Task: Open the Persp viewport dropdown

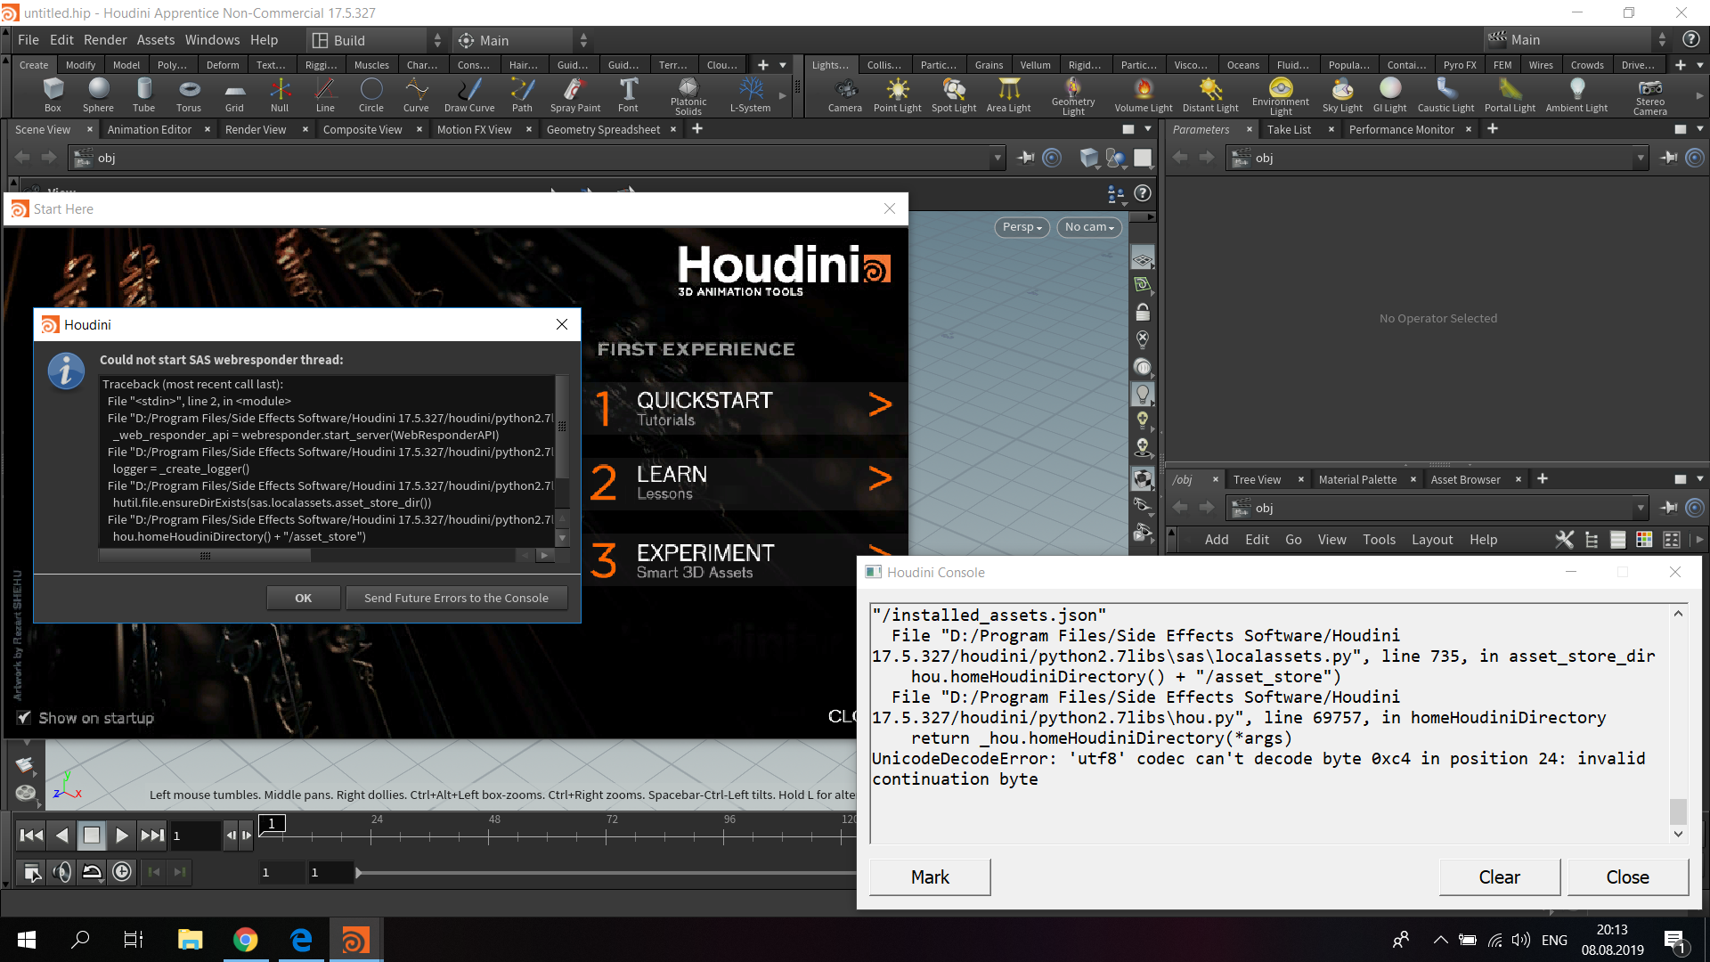Action: [1022, 227]
